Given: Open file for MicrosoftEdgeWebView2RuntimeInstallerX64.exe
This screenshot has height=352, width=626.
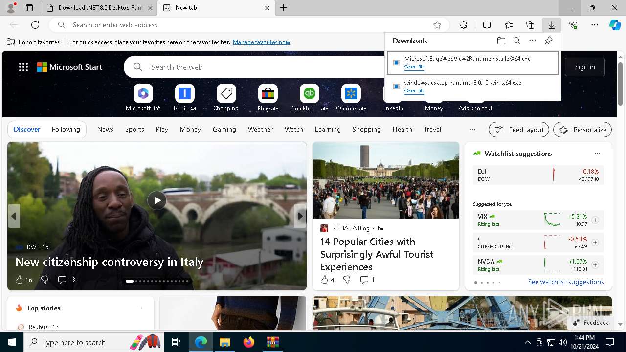Looking at the screenshot, I should pos(414,67).
